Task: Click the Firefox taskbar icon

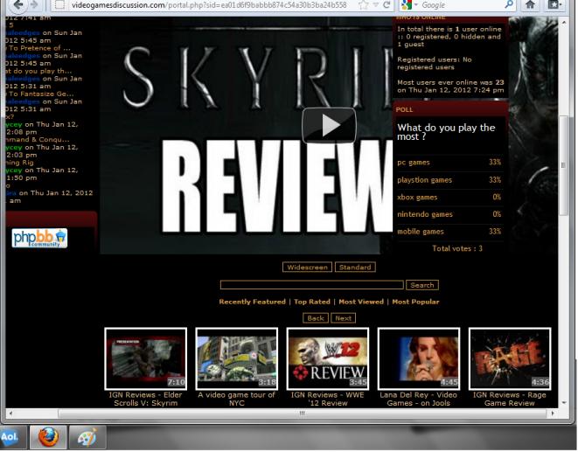Action: (48, 437)
